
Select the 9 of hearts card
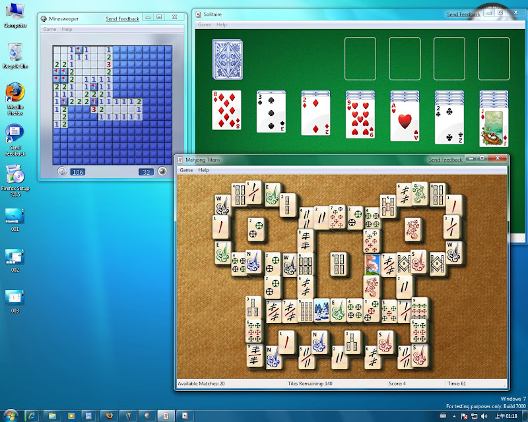click(360, 119)
